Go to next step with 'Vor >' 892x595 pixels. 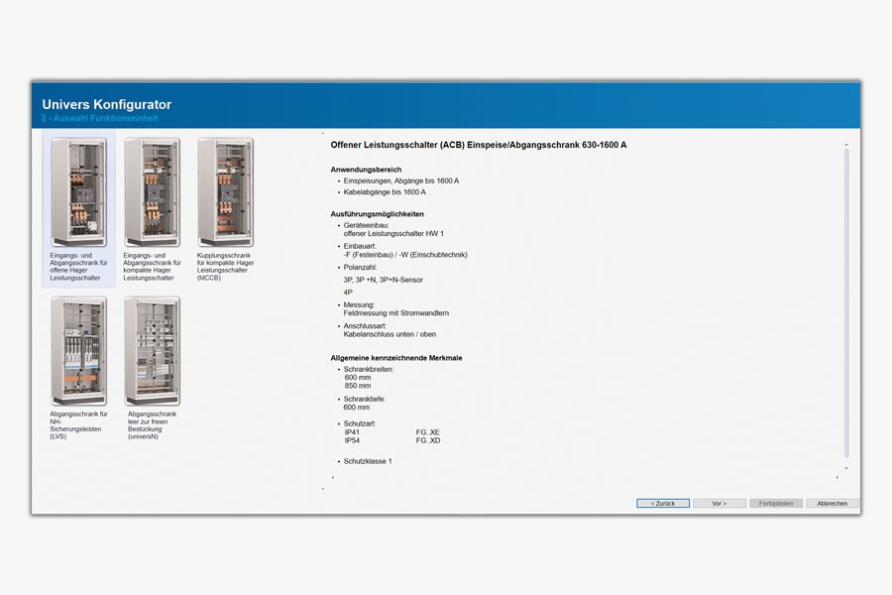720,504
